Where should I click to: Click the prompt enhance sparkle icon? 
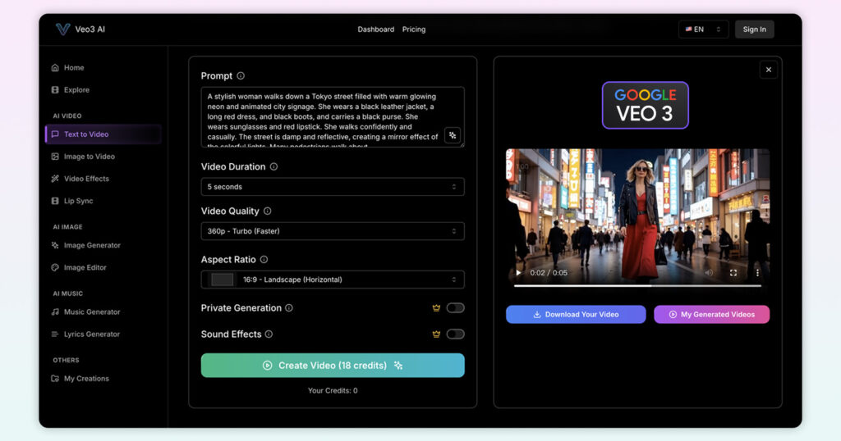pos(453,135)
